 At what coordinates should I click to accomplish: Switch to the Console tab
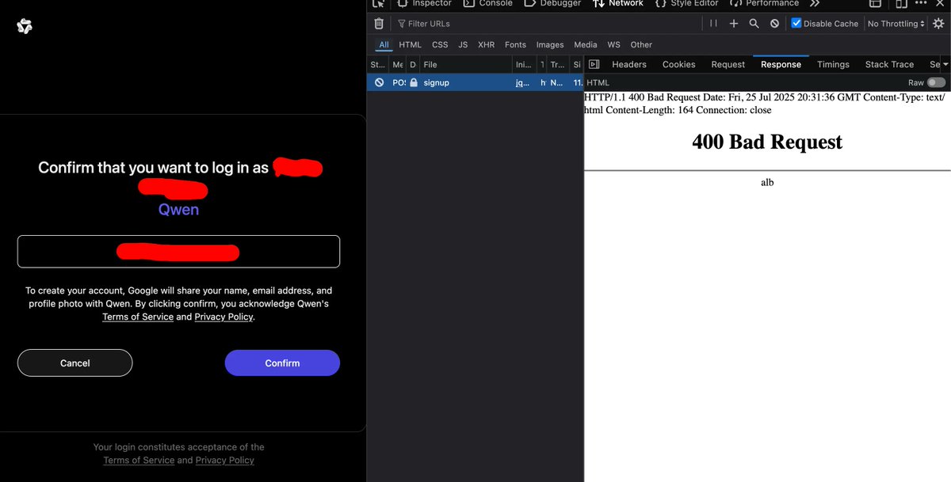pyautogui.click(x=488, y=3)
